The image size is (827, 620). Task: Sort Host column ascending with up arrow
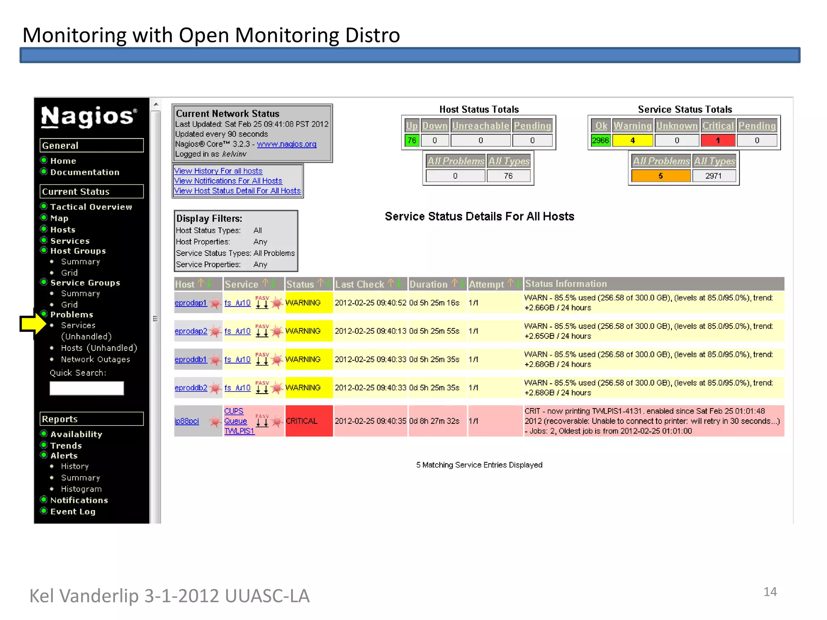click(x=201, y=284)
